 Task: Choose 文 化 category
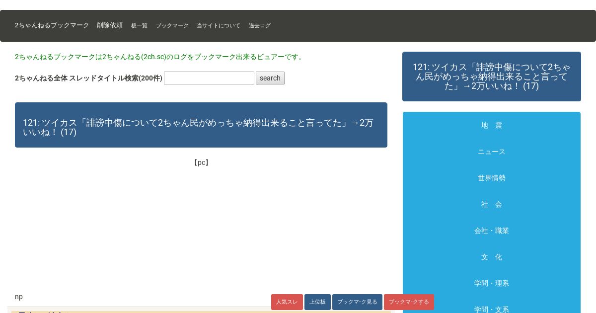pos(492,257)
